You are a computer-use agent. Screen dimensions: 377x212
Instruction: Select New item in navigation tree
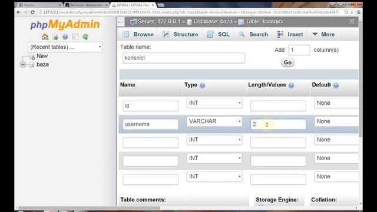tap(42, 56)
